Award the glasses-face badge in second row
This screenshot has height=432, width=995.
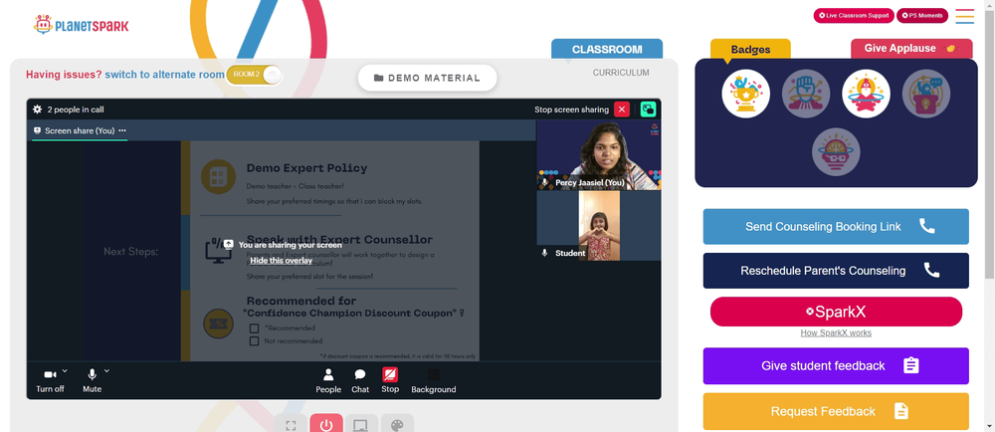pyautogui.click(x=837, y=152)
